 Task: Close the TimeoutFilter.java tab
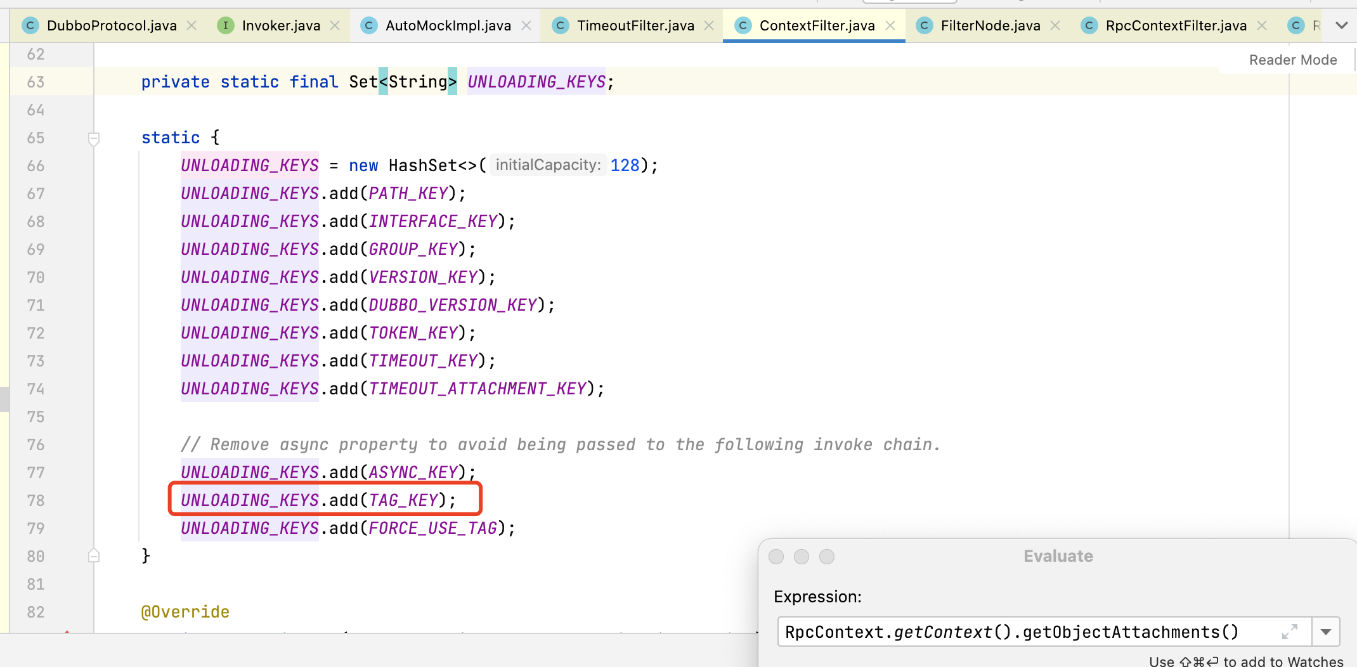click(709, 25)
